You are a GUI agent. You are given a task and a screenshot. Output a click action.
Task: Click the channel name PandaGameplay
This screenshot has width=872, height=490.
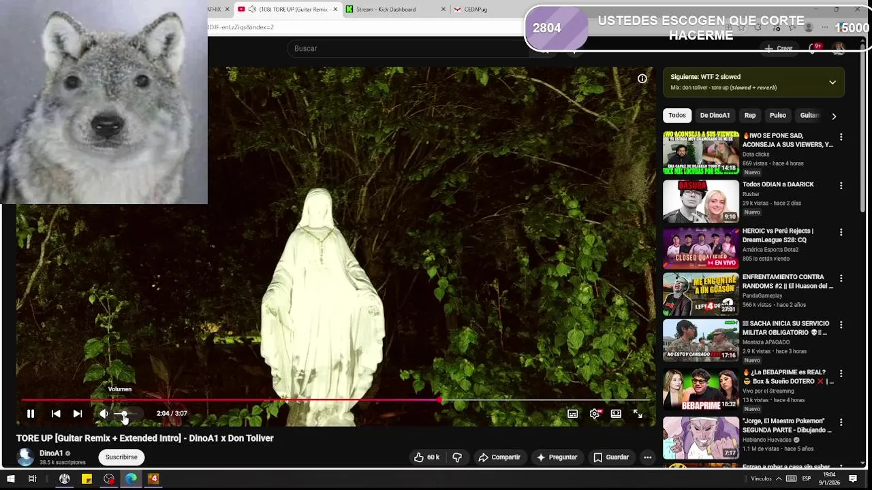[x=762, y=296]
